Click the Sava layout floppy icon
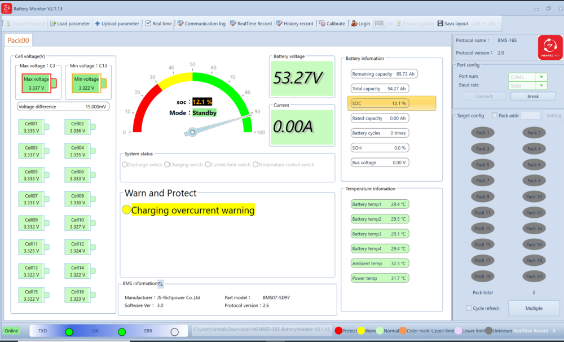Screen dimensions: 564x342 [440, 23]
